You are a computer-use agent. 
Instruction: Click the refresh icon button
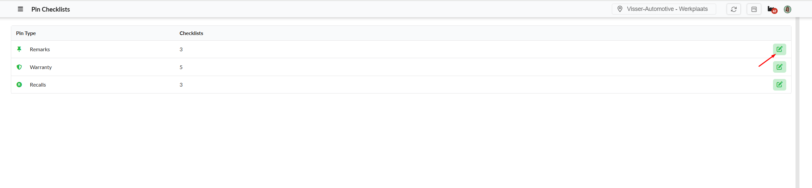734,9
